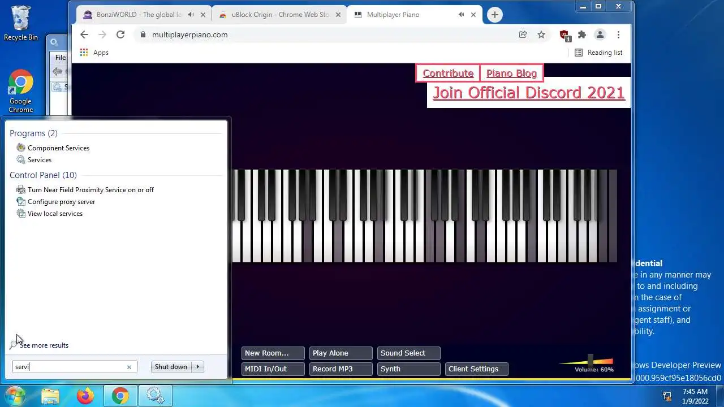Close the uBlock Origin tab
The height and width of the screenshot is (407, 724).
[338, 15]
